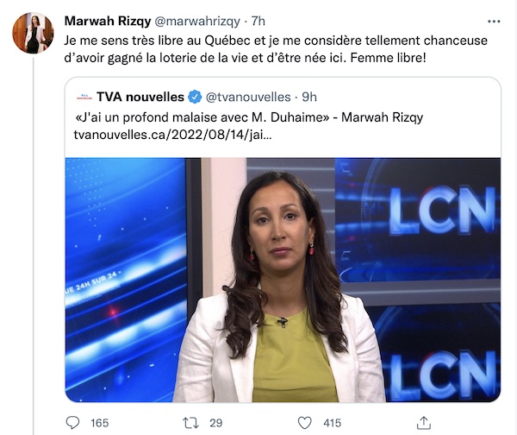Click the 7h tweet timestamp
The height and width of the screenshot is (435, 517).
click(258, 21)
